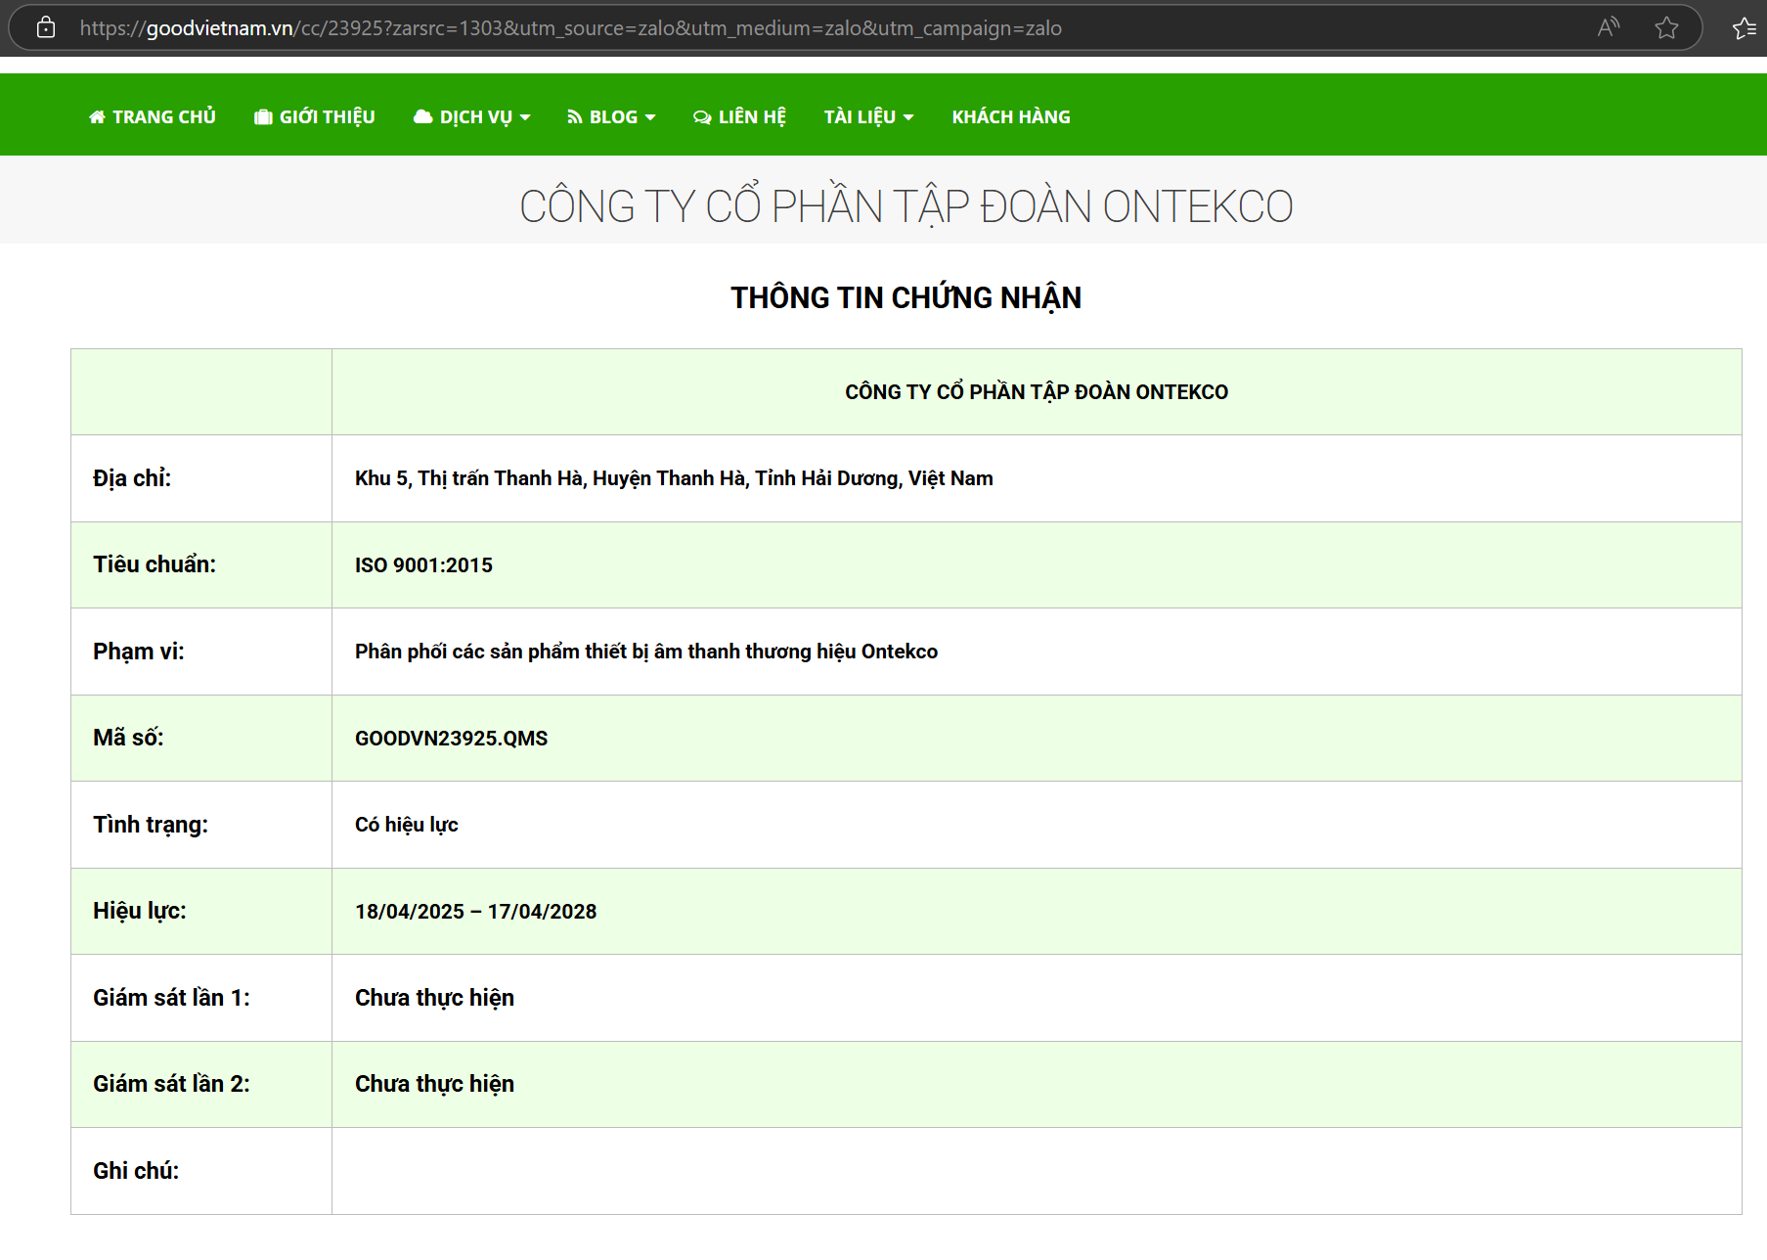
Task: Click the chat bubble icon beside Liên Hệ
Action: pyautogui.click(x=702, y=117)
